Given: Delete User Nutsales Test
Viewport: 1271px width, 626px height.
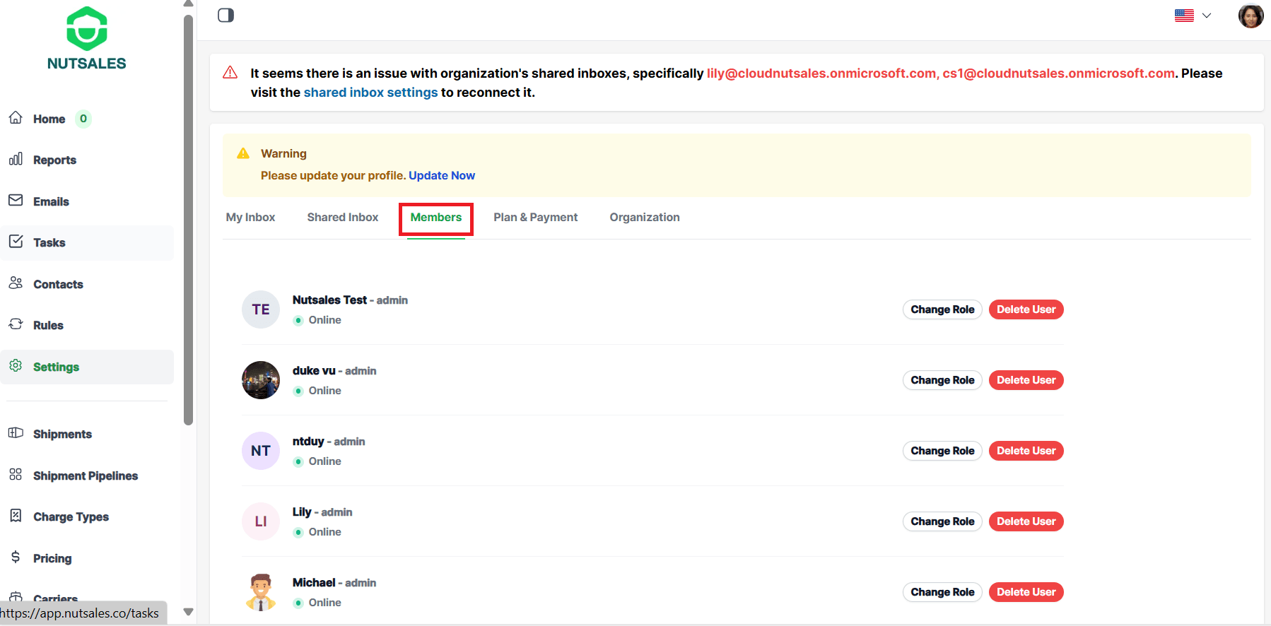Looking at the screenshot, I should (x=1026, y=309).
